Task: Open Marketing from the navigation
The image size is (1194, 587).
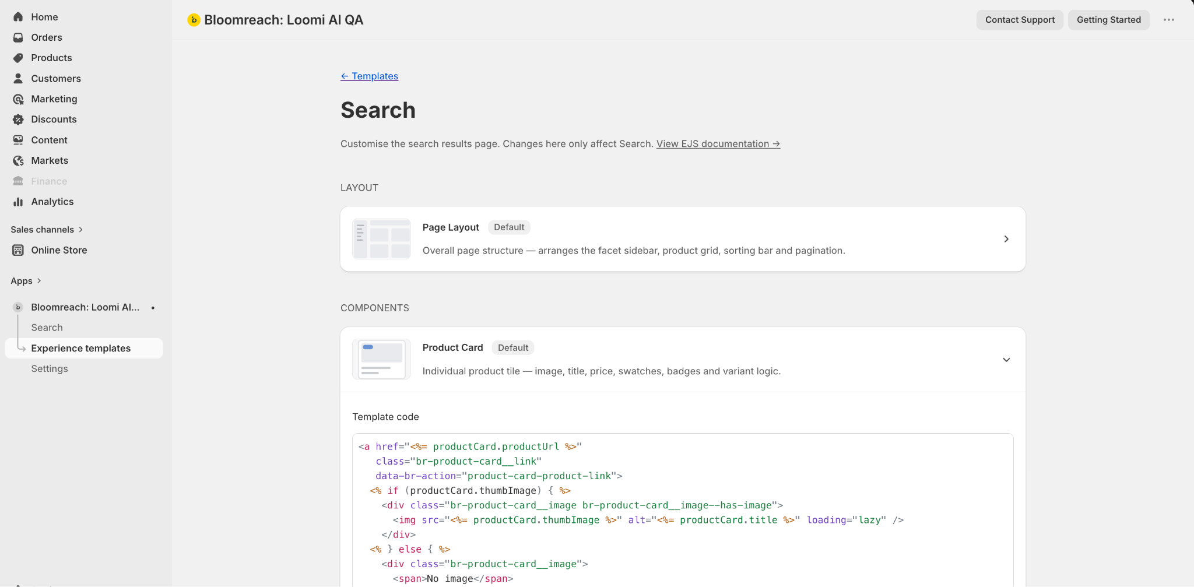Action: click(54, 99)
